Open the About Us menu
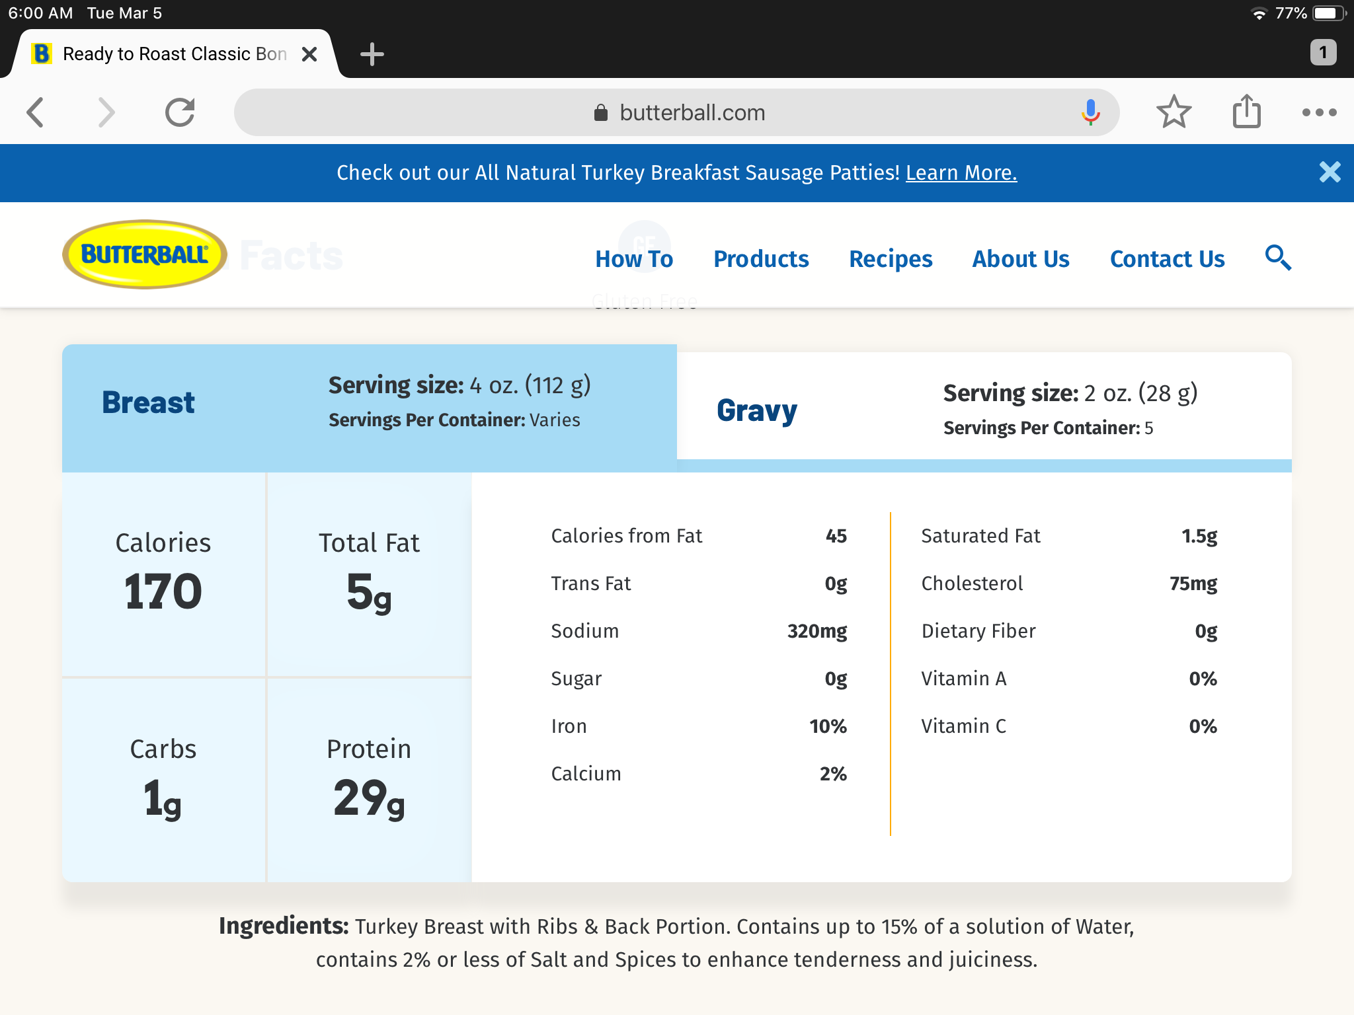Screen dimensions: 1354x1015 pyautogui.click(x=1021, y=259)
